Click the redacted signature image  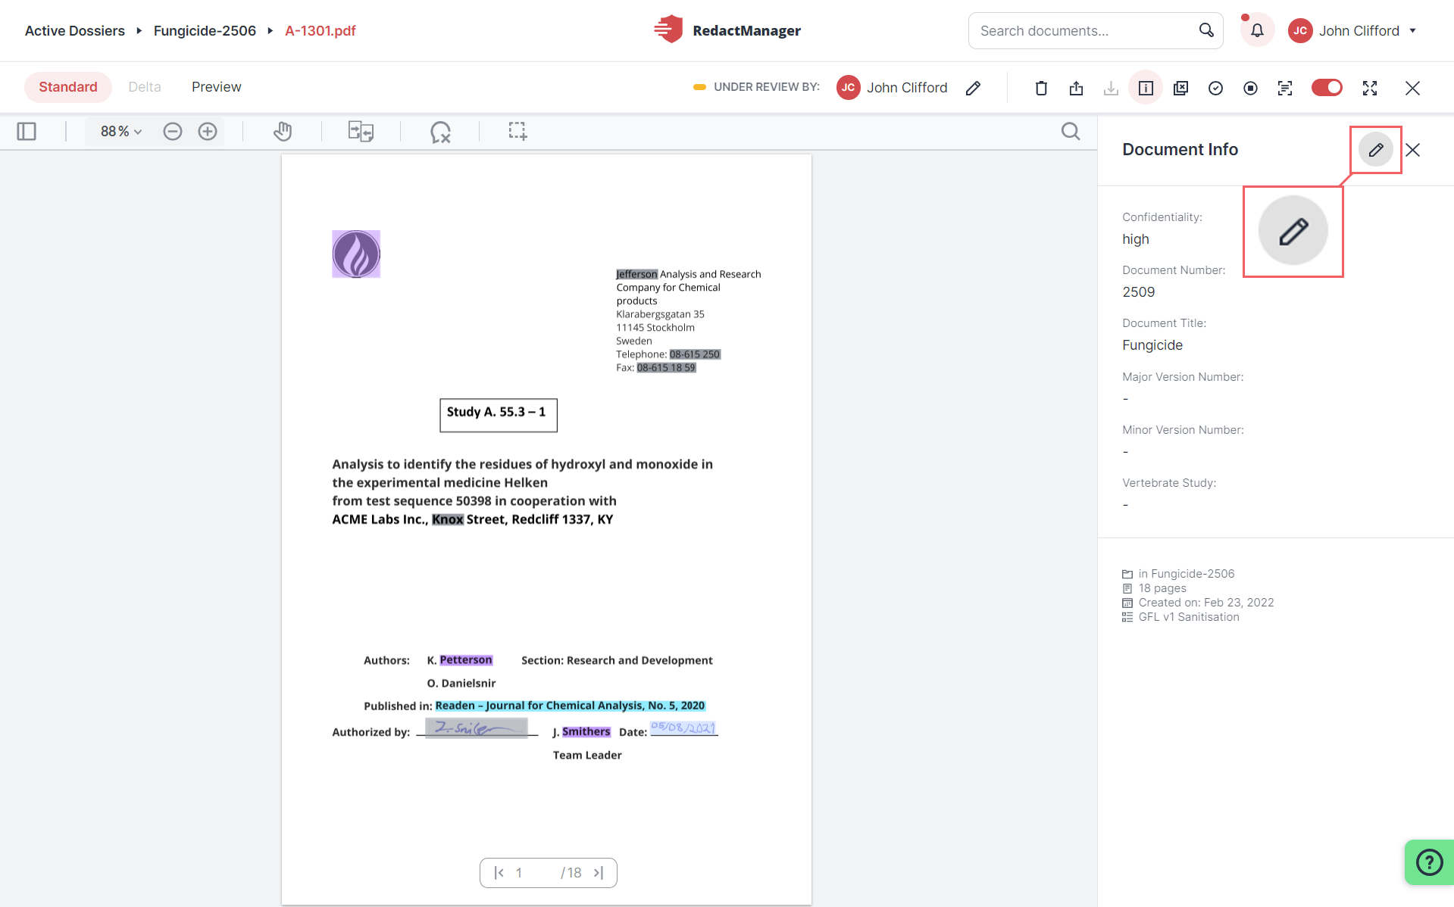(x=476, y=728)
